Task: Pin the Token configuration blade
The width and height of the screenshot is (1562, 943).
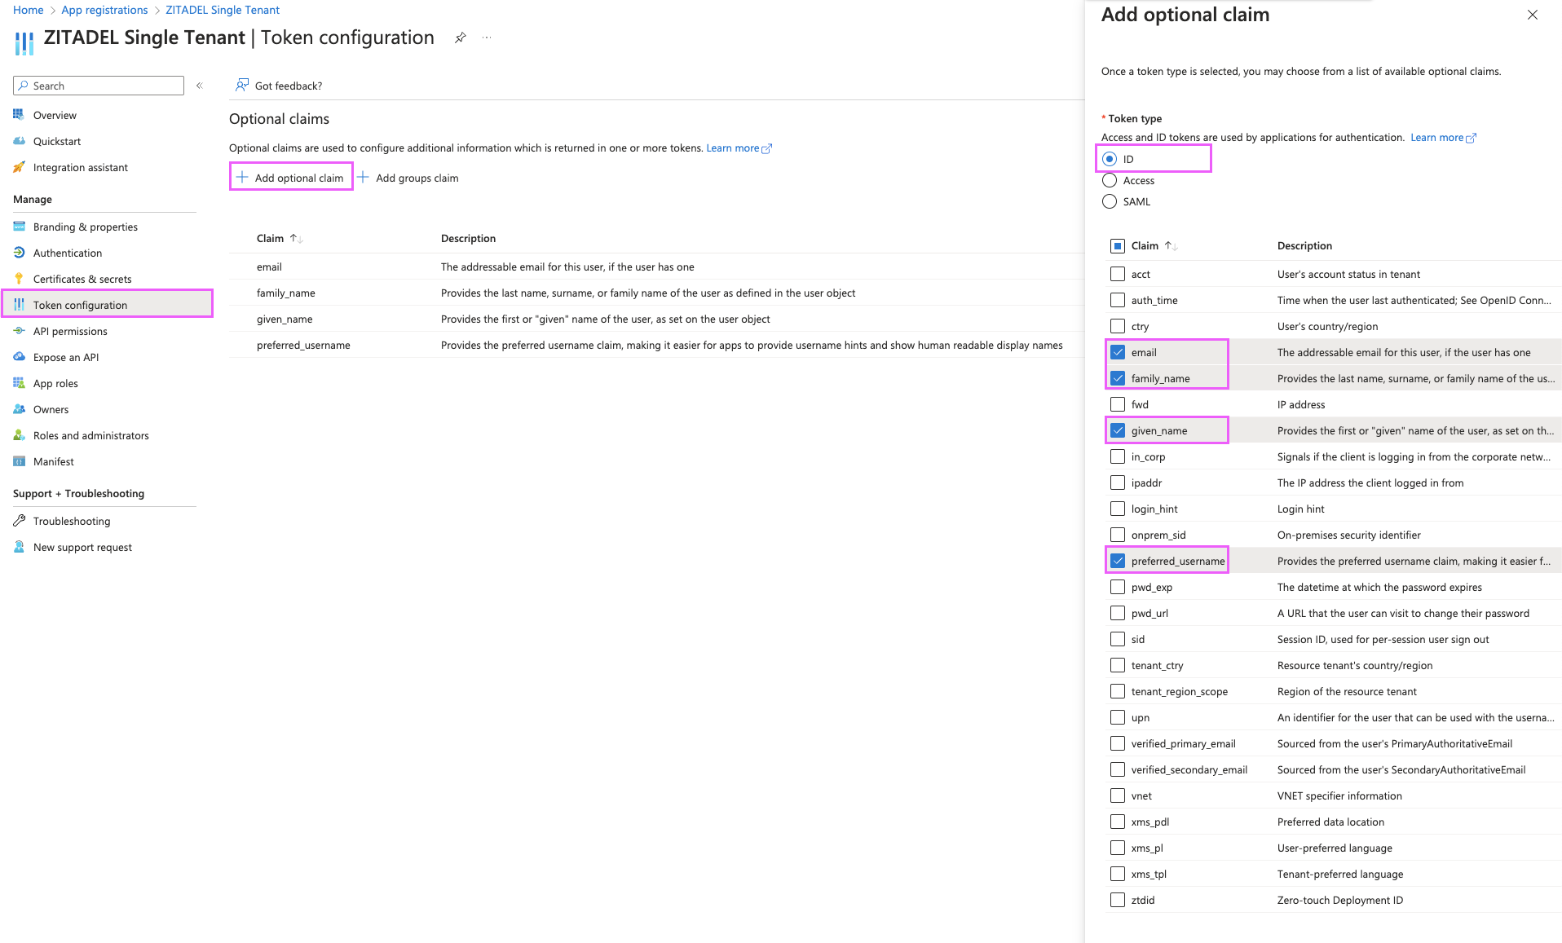Action: 460,37
